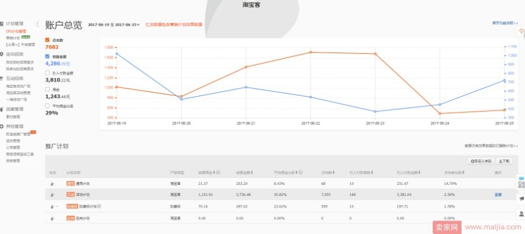
Task: Open the 首页功能说明 link at top right
Action: pyautogui.click(x=505, y=23)
